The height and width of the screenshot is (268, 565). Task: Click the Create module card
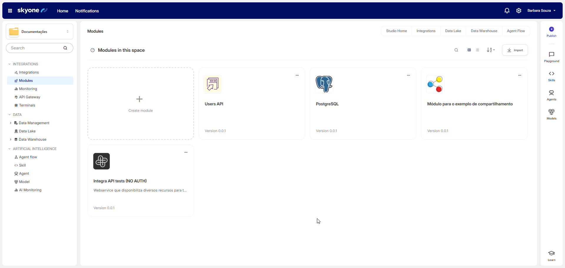point(140,104)
